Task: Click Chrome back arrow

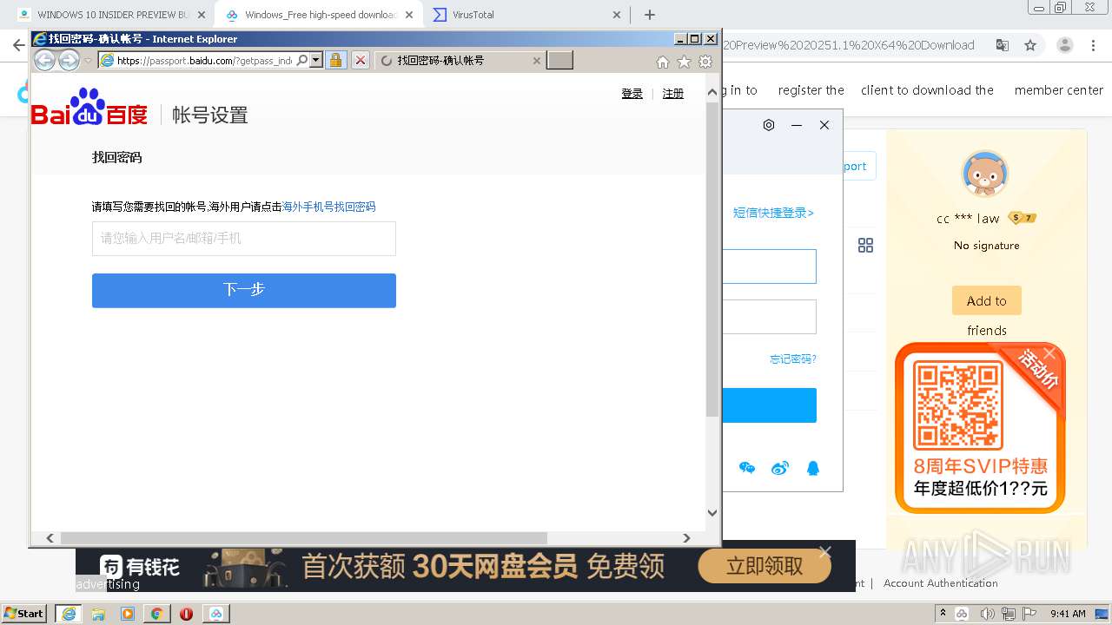Action: tap(18, 45)
